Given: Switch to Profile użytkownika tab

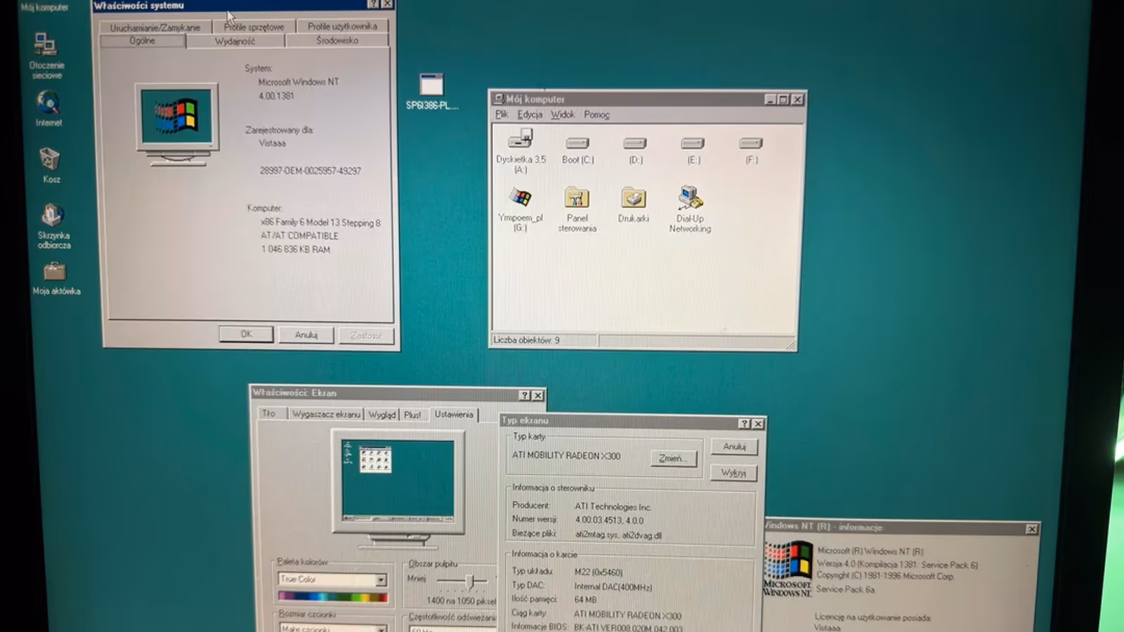Looking at the screenshot, I should click(342, 26).
